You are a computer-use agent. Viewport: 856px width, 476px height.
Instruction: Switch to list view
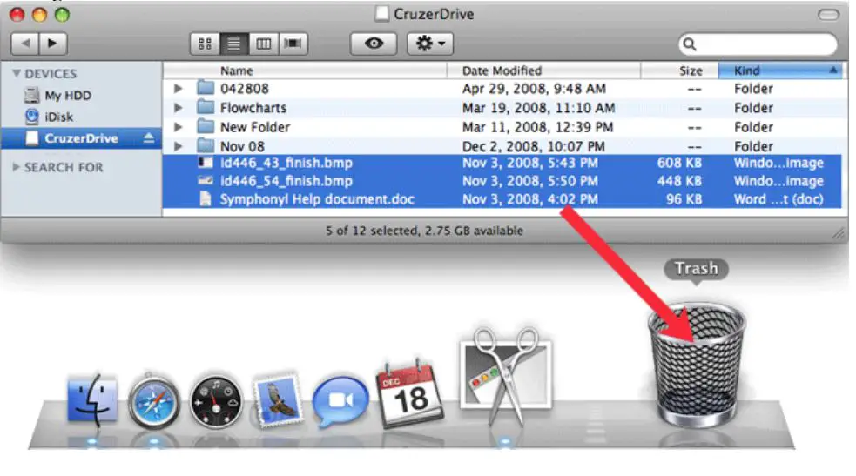point(234,44)
